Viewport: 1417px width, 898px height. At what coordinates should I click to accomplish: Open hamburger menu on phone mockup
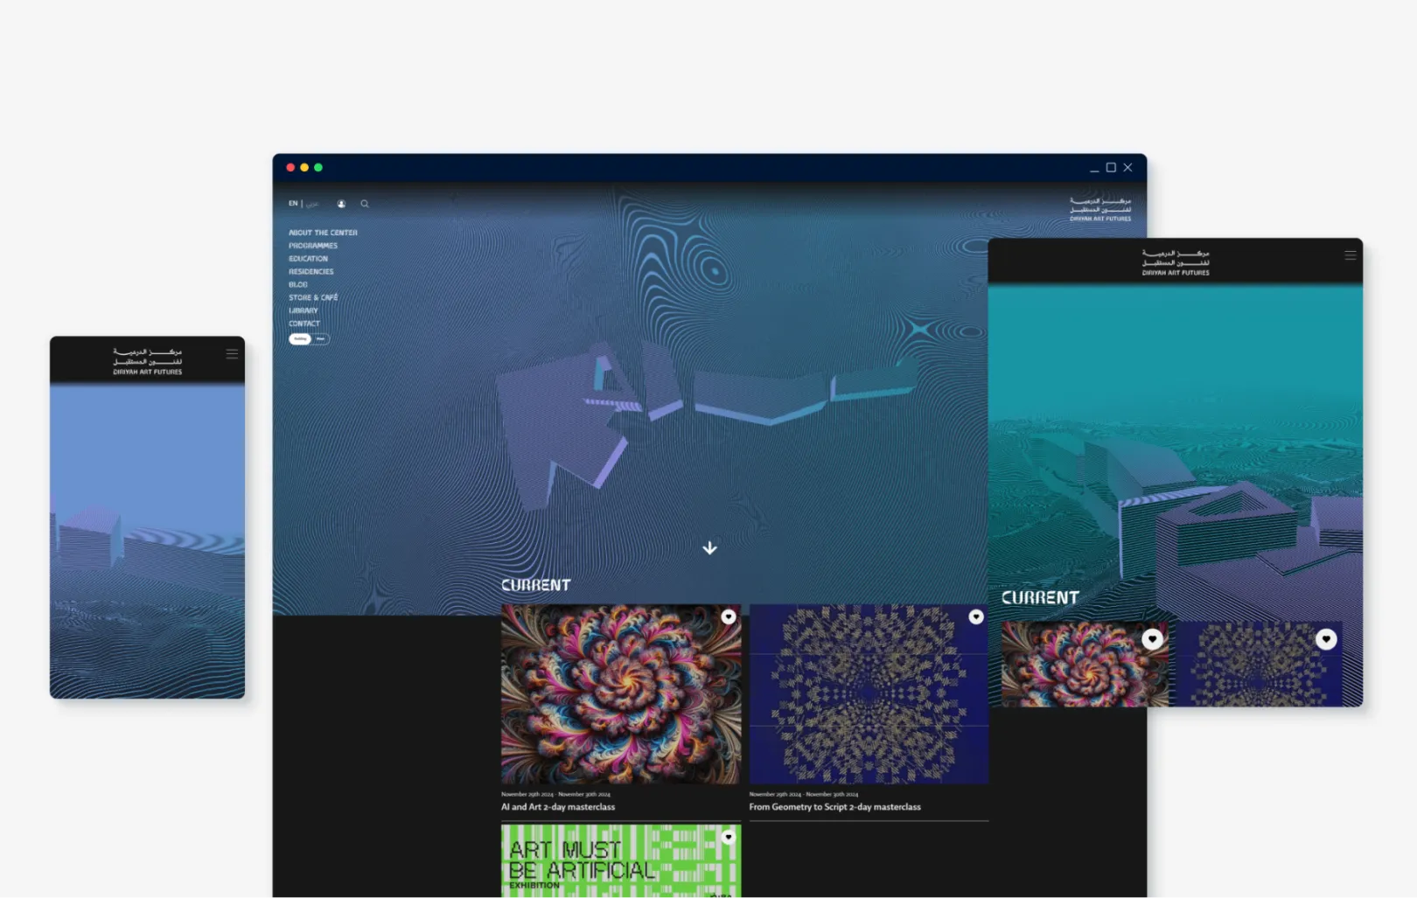pyautogui.click(x=232, y=354)
